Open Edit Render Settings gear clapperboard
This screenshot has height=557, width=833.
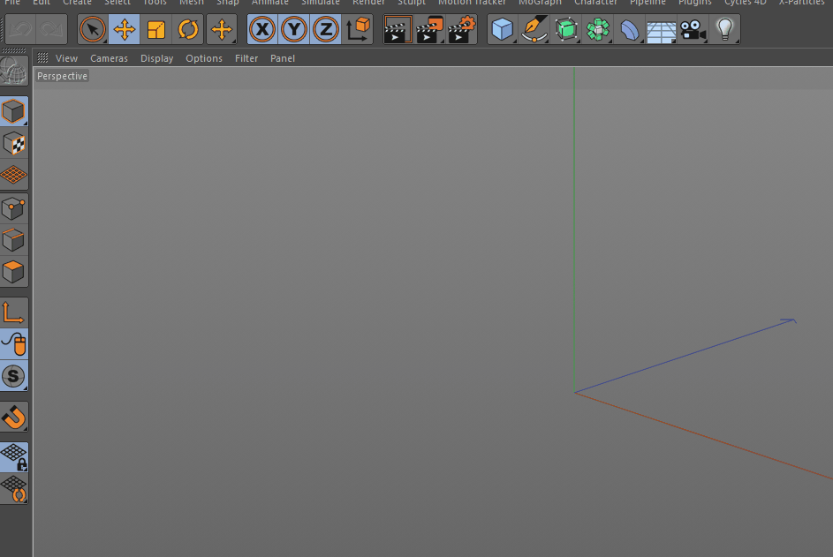click(x=461, y=29)
